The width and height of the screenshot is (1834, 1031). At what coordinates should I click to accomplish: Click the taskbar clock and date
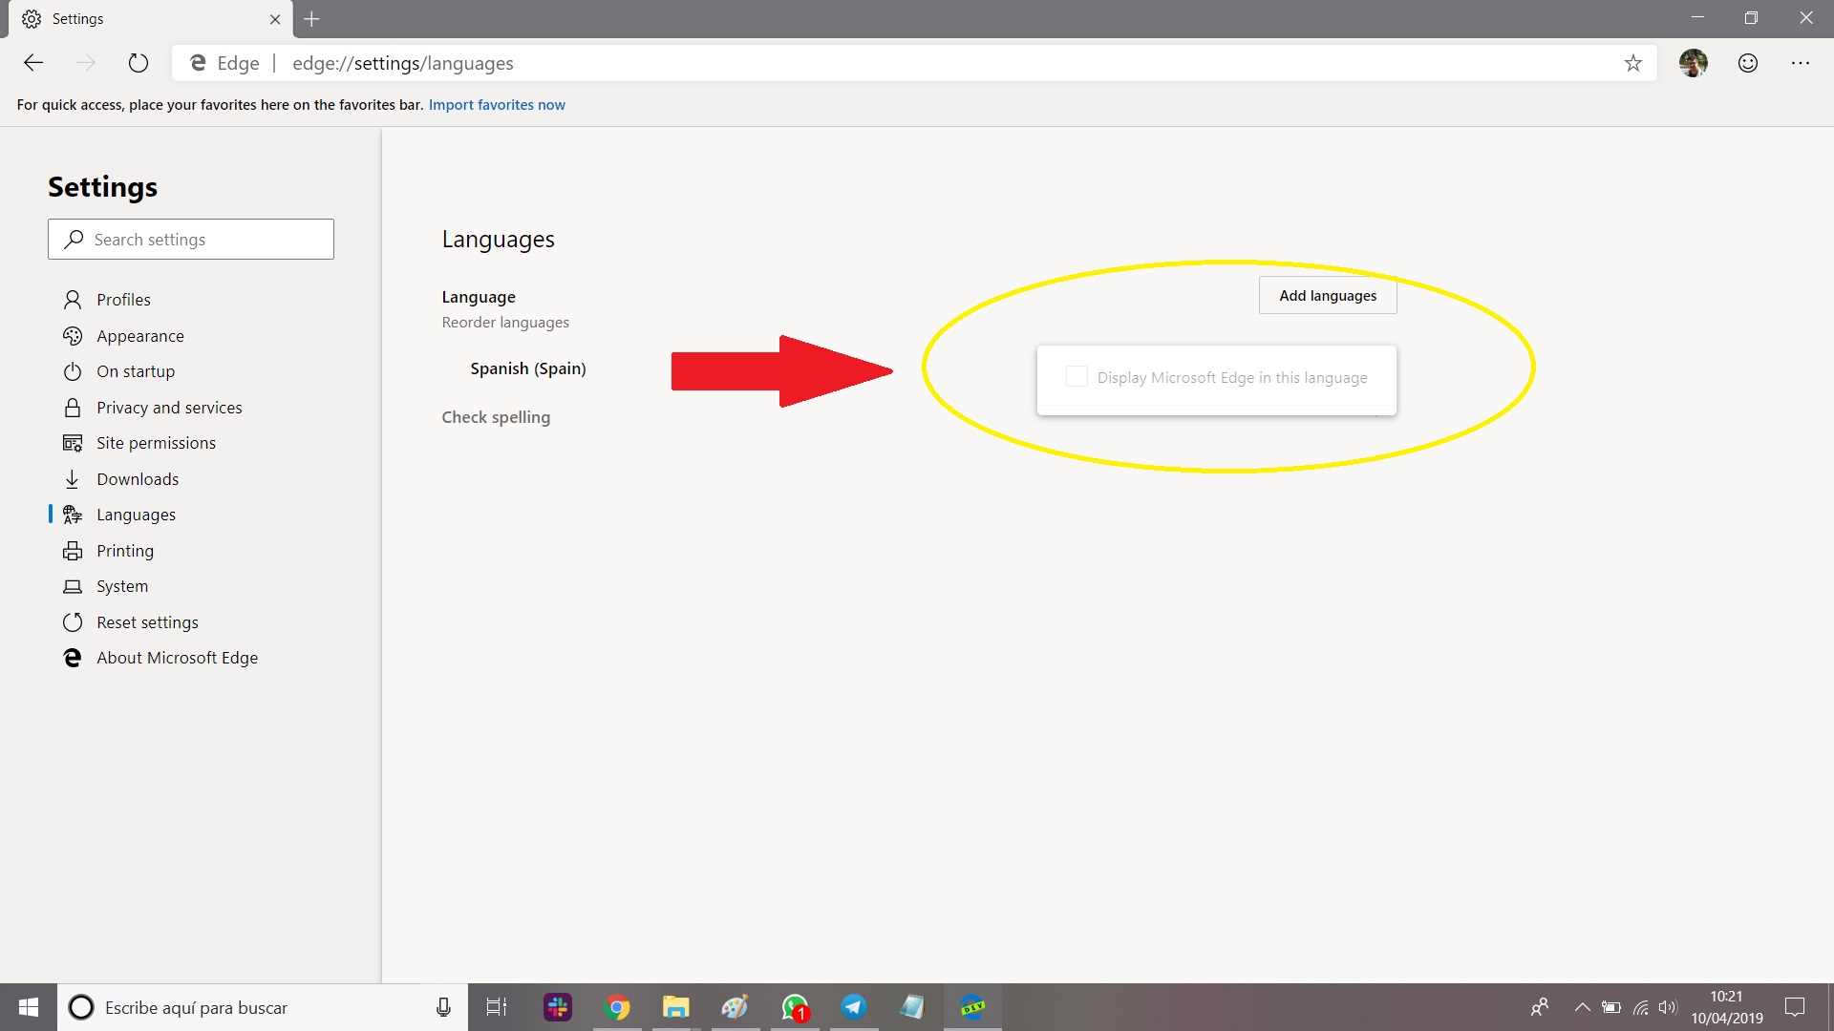1726,1007
